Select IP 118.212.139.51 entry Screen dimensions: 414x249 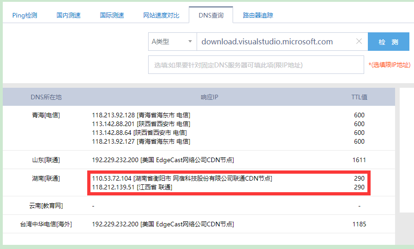[132, 187]
